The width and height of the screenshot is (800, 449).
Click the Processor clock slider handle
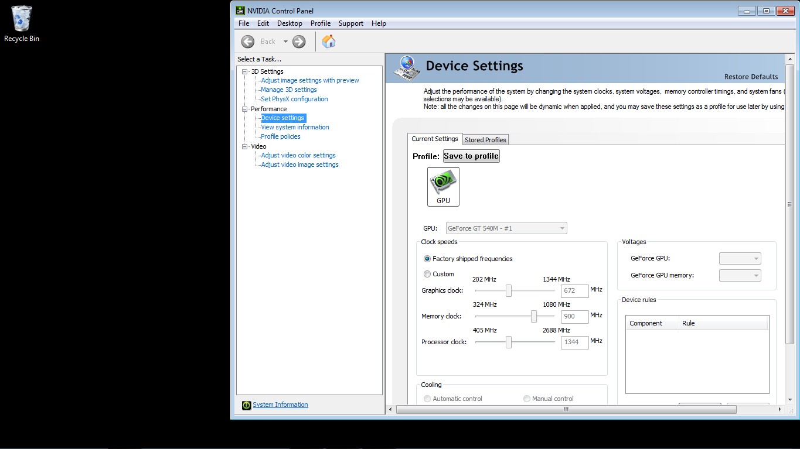click(x=509, y=342)
